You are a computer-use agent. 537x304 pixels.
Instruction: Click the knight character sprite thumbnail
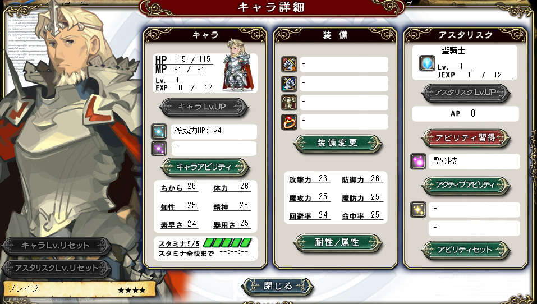[x=238, y=65]
